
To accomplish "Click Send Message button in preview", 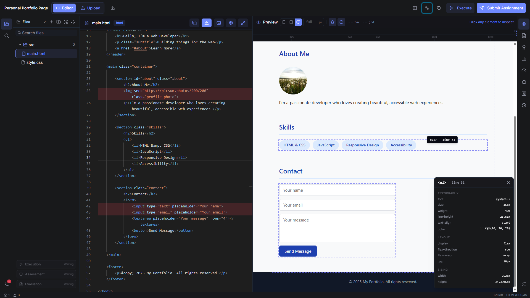I will point(298,251).
